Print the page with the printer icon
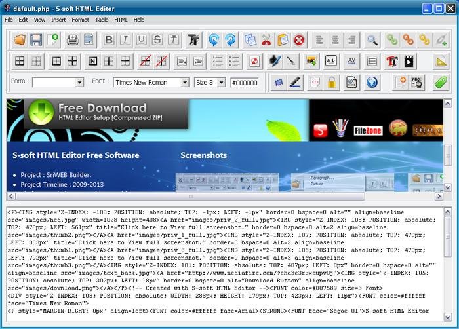Image resolution: width=459 pixels, height=329 pixels. [72, 39]
